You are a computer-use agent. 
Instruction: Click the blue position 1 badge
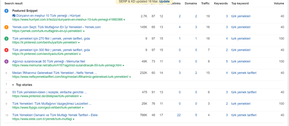click(x=6, y=11)
